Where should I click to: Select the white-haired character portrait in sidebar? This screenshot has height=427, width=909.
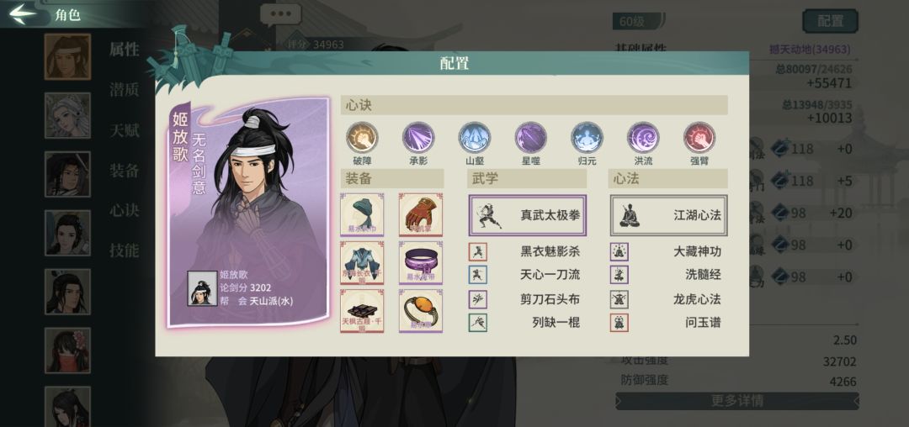pyautogui.click(x=67, y=115)
